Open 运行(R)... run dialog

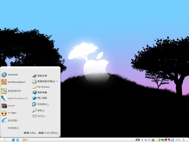pyautogui.click(x=40, y=116)
